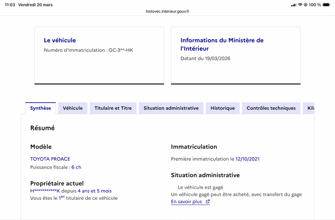Click the 1er titulaire de ce véhicule line

[x=74, y=198]
